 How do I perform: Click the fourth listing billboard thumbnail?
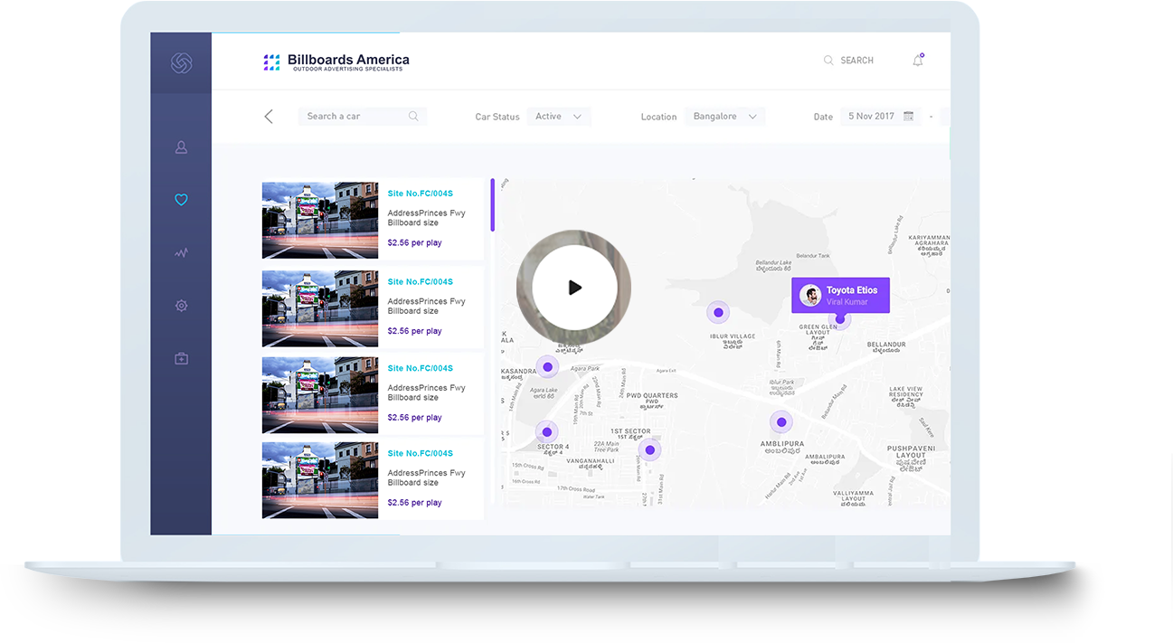(x=320, y=480)
